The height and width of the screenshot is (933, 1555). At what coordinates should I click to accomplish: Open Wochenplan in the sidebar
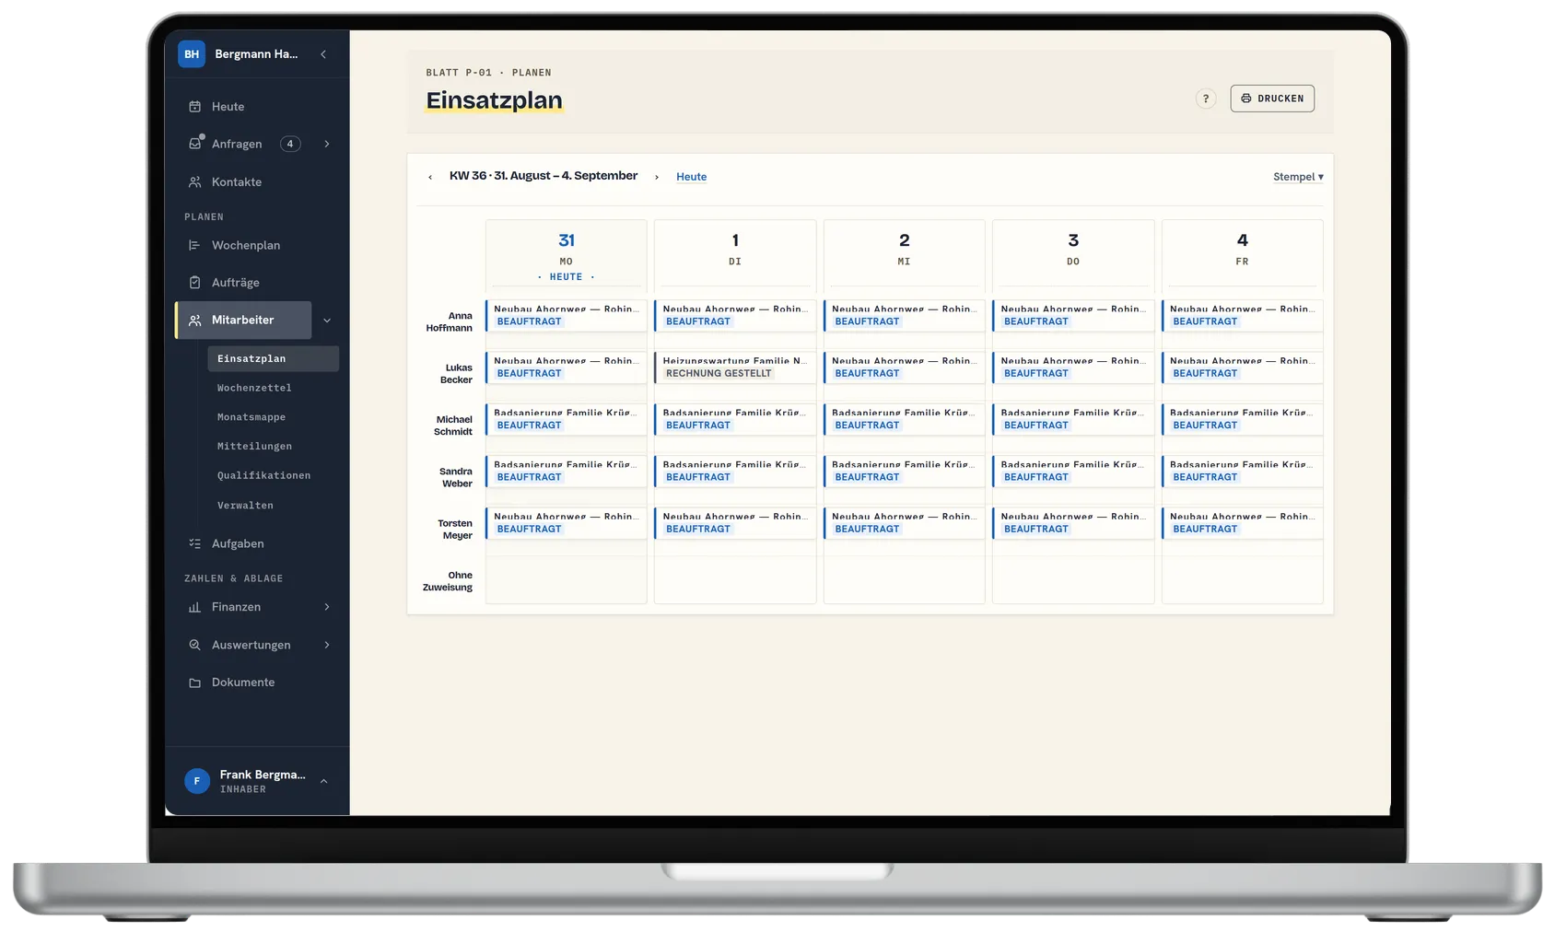pyautogui.click(x=245, y=245)
